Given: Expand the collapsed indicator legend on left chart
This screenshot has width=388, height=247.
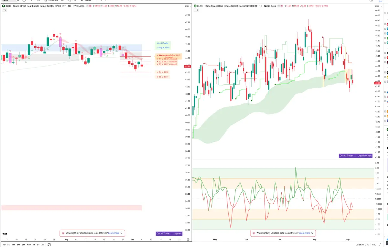Looking at the screenshot, I should [4, 10].
